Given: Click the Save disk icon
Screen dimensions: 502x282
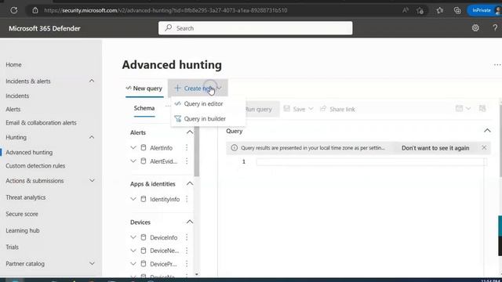Looking at the screenshot, I should click(x=287, y=109).
